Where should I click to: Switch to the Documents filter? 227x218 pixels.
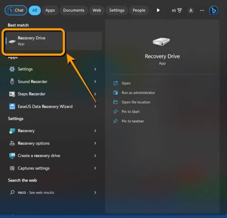[x=74, y=10]
